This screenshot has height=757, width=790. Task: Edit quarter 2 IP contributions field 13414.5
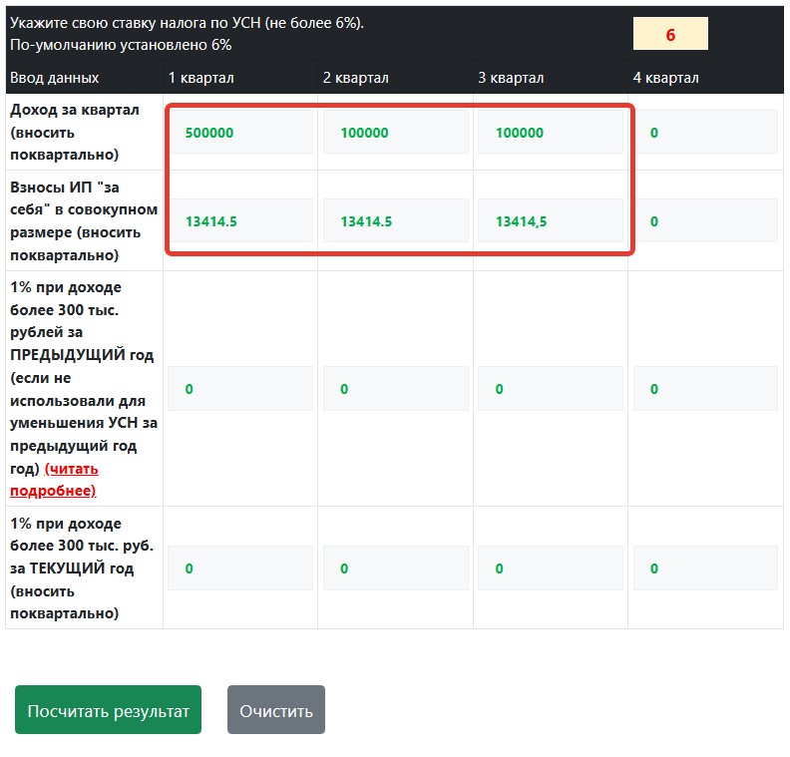pos(396,220)
